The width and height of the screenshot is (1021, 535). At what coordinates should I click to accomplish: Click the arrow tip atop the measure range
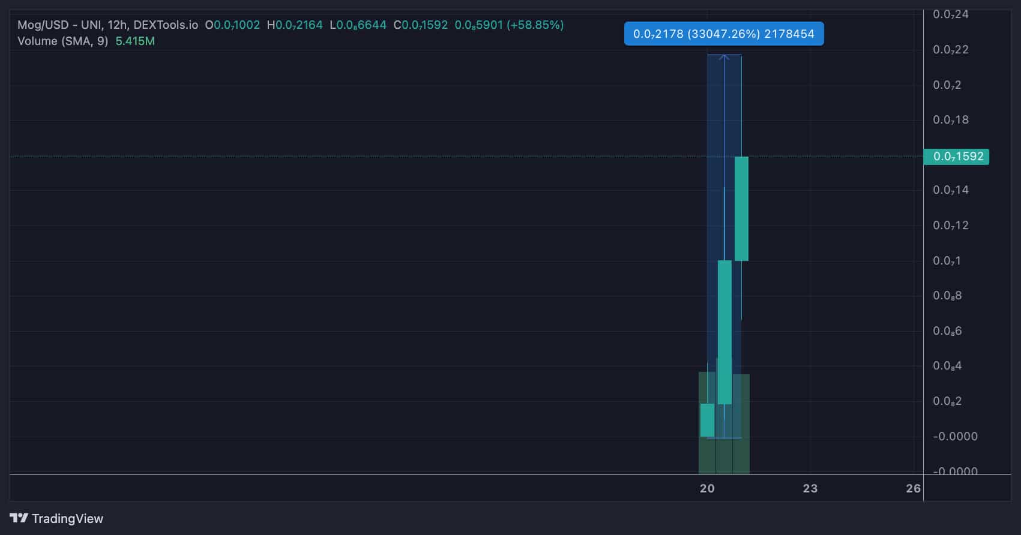(724, 57)
